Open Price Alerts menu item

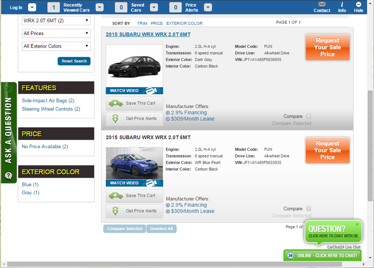[x=192, y=7]
